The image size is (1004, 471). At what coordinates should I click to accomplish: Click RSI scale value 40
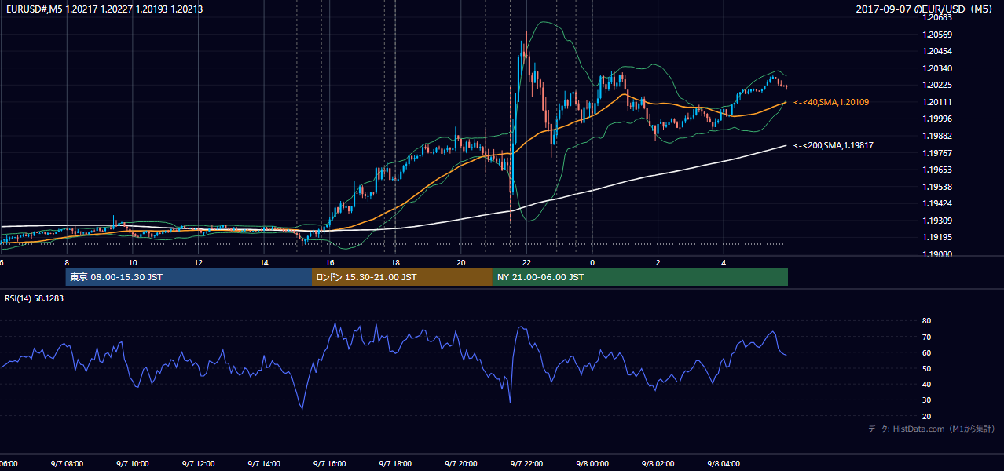pos(927,384)
